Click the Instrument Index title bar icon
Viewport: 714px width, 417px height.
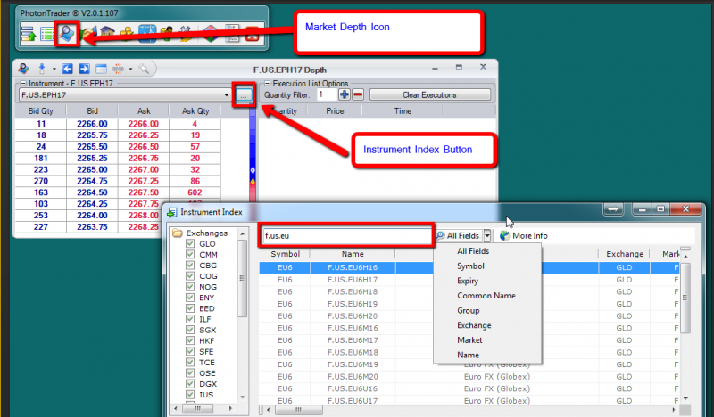click(x=171, y=212)
